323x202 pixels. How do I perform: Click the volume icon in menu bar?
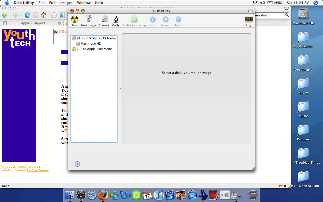(262, 3)
